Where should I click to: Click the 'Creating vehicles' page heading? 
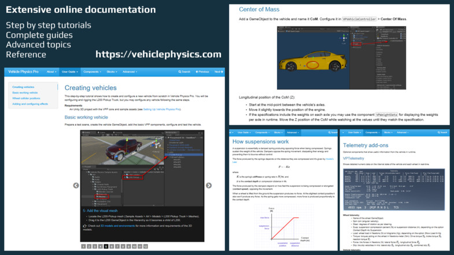90,88
